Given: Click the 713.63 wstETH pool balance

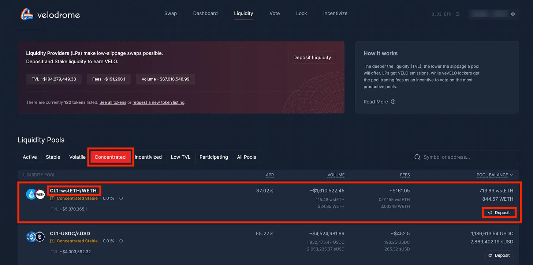Looking at the screenshot, I should click(496, 191).
